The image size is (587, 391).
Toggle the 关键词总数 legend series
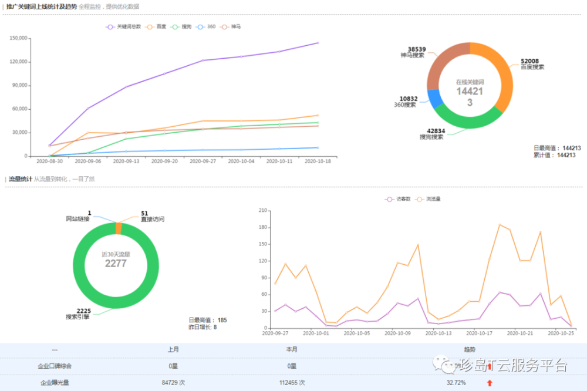(123, 27)
